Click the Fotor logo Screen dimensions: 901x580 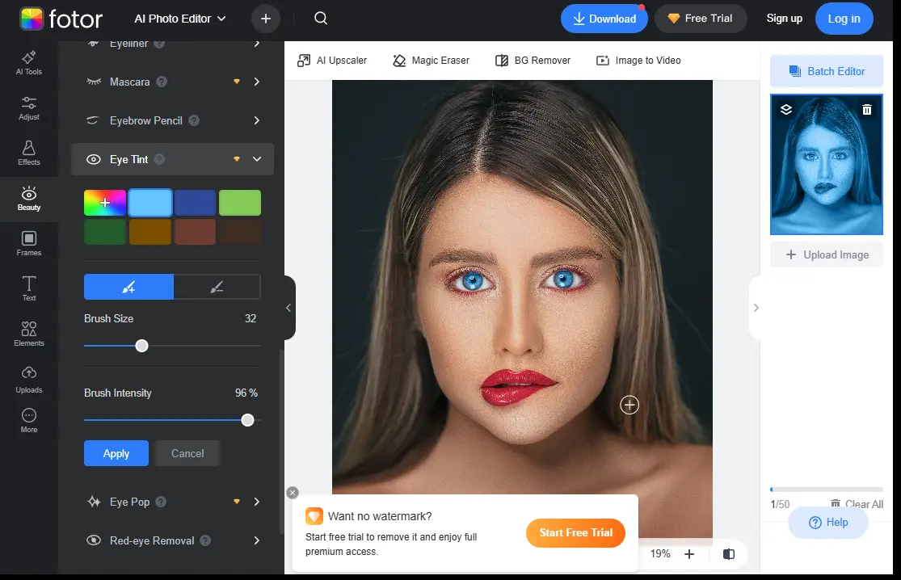(x=61, y=19)
